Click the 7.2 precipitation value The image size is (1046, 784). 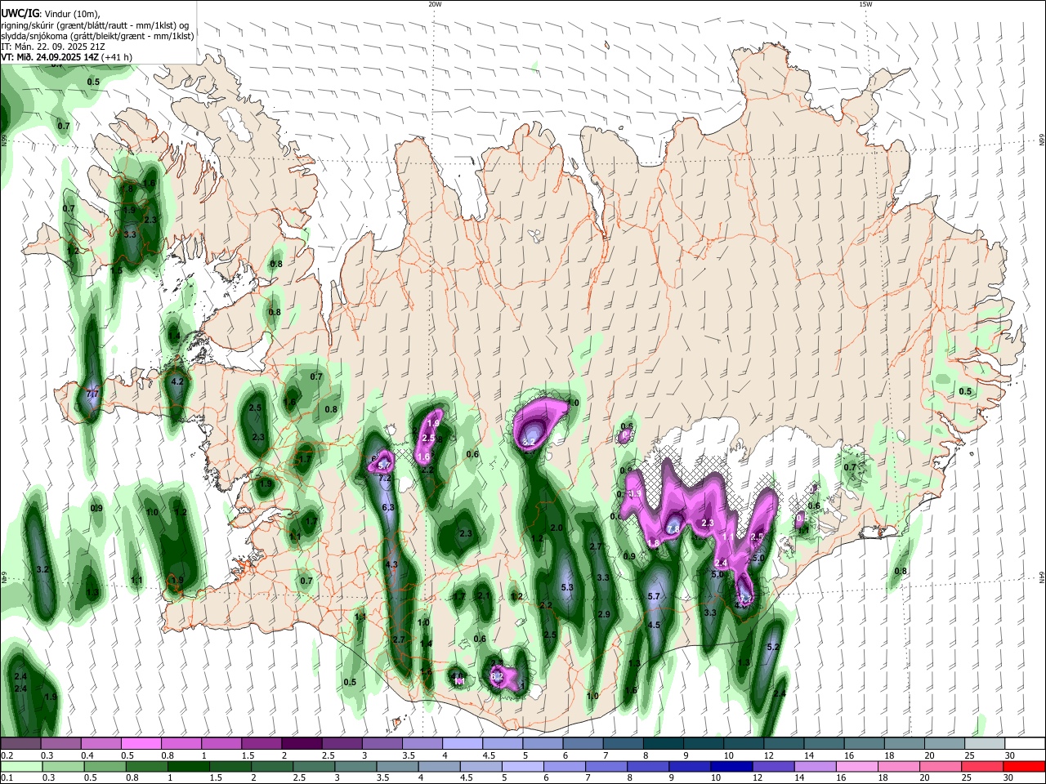pos(385,478)
